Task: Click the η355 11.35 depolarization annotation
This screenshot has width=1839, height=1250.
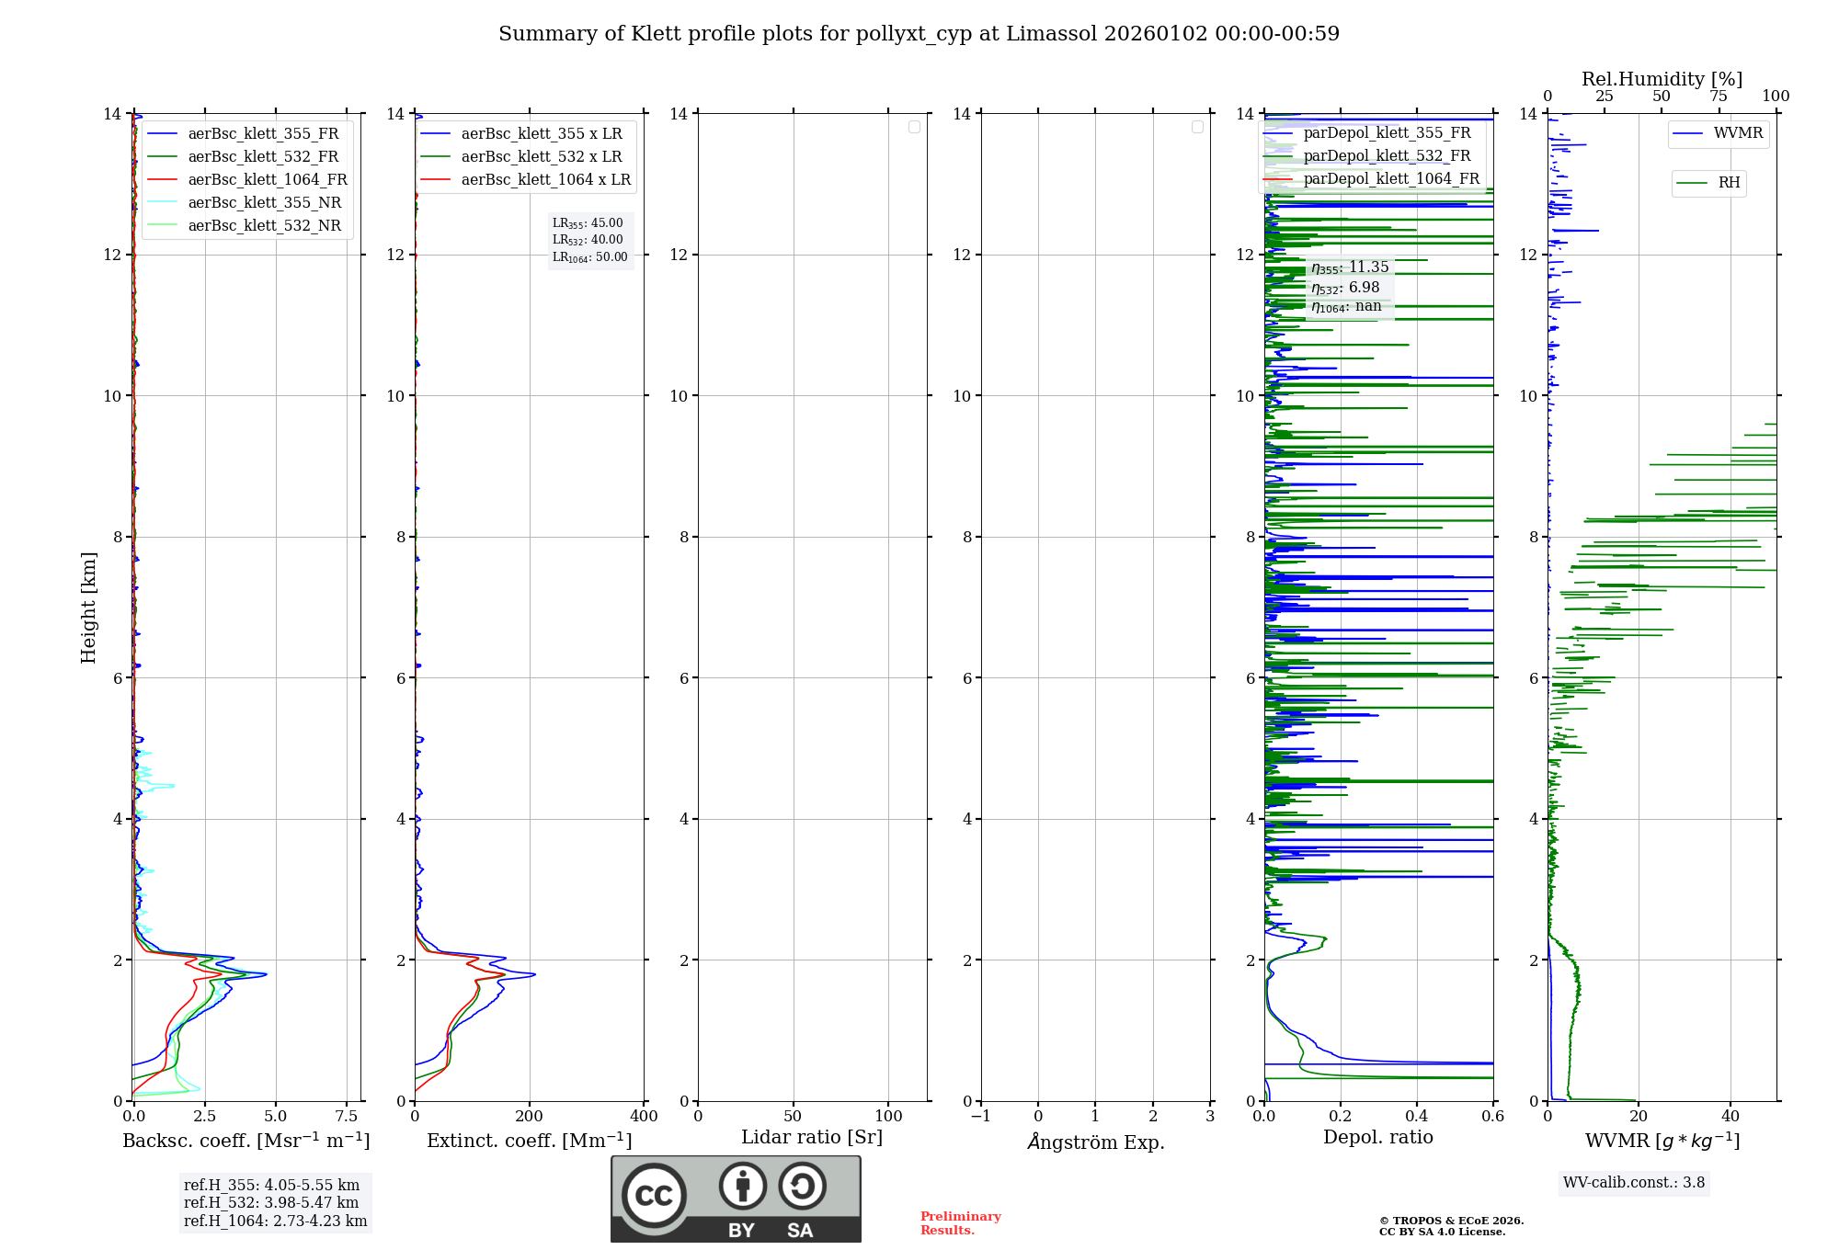Action: [x=1349, y=267]
